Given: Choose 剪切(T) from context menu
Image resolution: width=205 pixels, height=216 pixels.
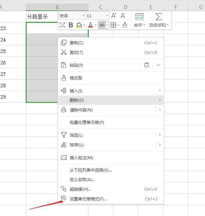Looking at the screenshot, I should point(111,53).
